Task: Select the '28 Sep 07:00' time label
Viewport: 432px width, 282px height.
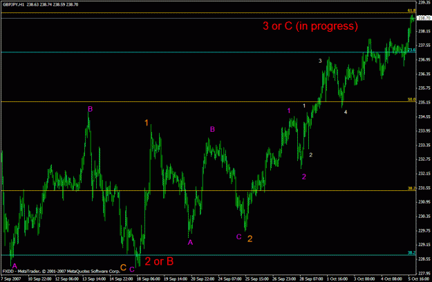Action: coord(311,279)
